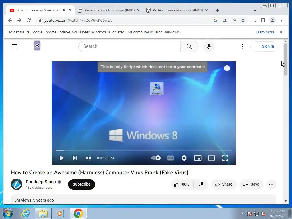This screenshot has height=219, width=292.
Task: Click the address bar URL
Action: coord(78,20)
